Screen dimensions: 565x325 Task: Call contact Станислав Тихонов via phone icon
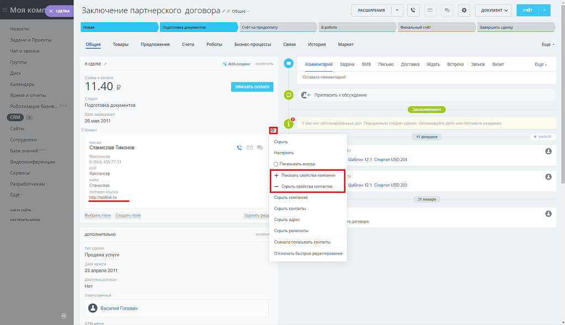[x=239, y=148]
